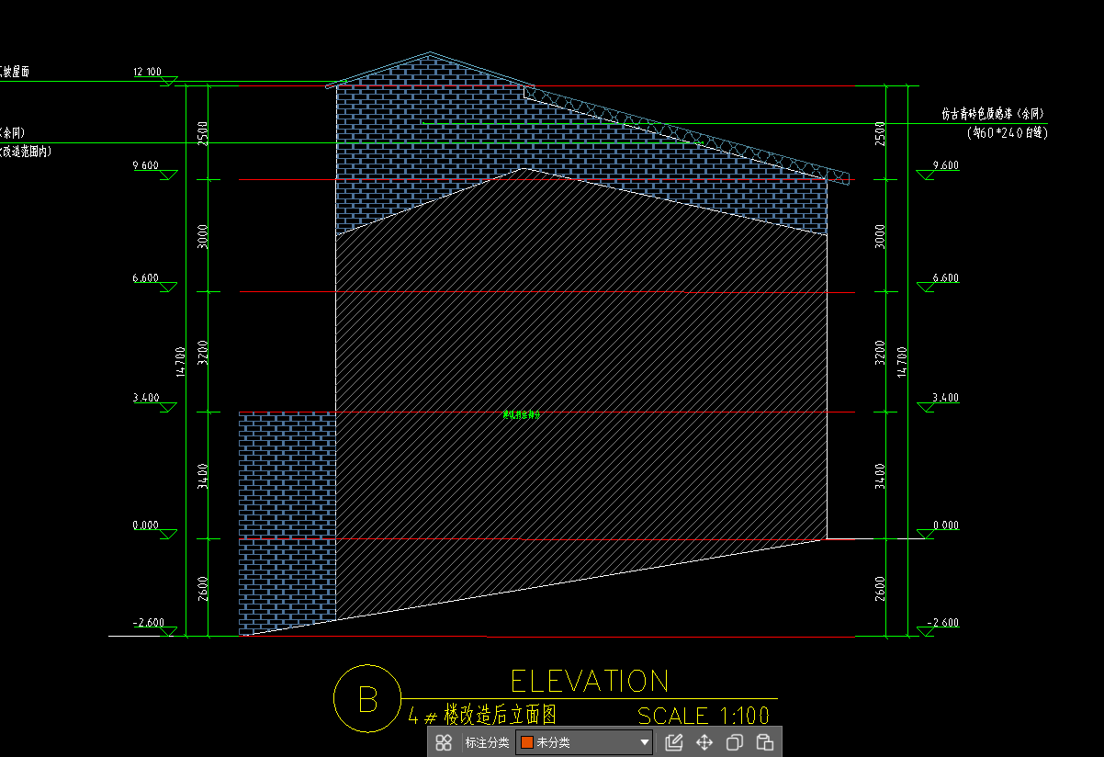Click the orange color swatch beside 未分类

click(527, 742)
